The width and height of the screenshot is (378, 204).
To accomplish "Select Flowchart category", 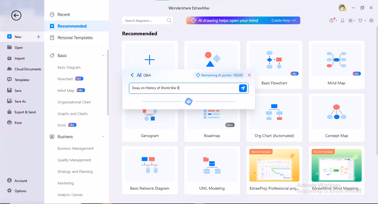I will (x=65, y=79).
